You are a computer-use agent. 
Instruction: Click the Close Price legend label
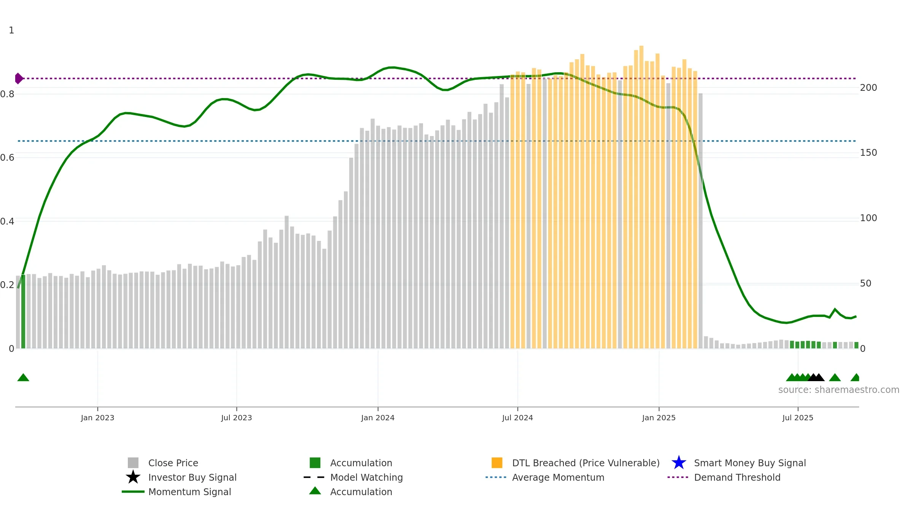click(173, 463)
